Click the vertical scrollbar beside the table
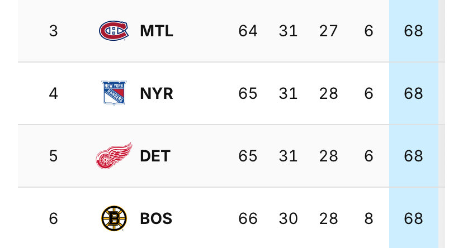This screenshot has height=248, width=463. point(441,124)
